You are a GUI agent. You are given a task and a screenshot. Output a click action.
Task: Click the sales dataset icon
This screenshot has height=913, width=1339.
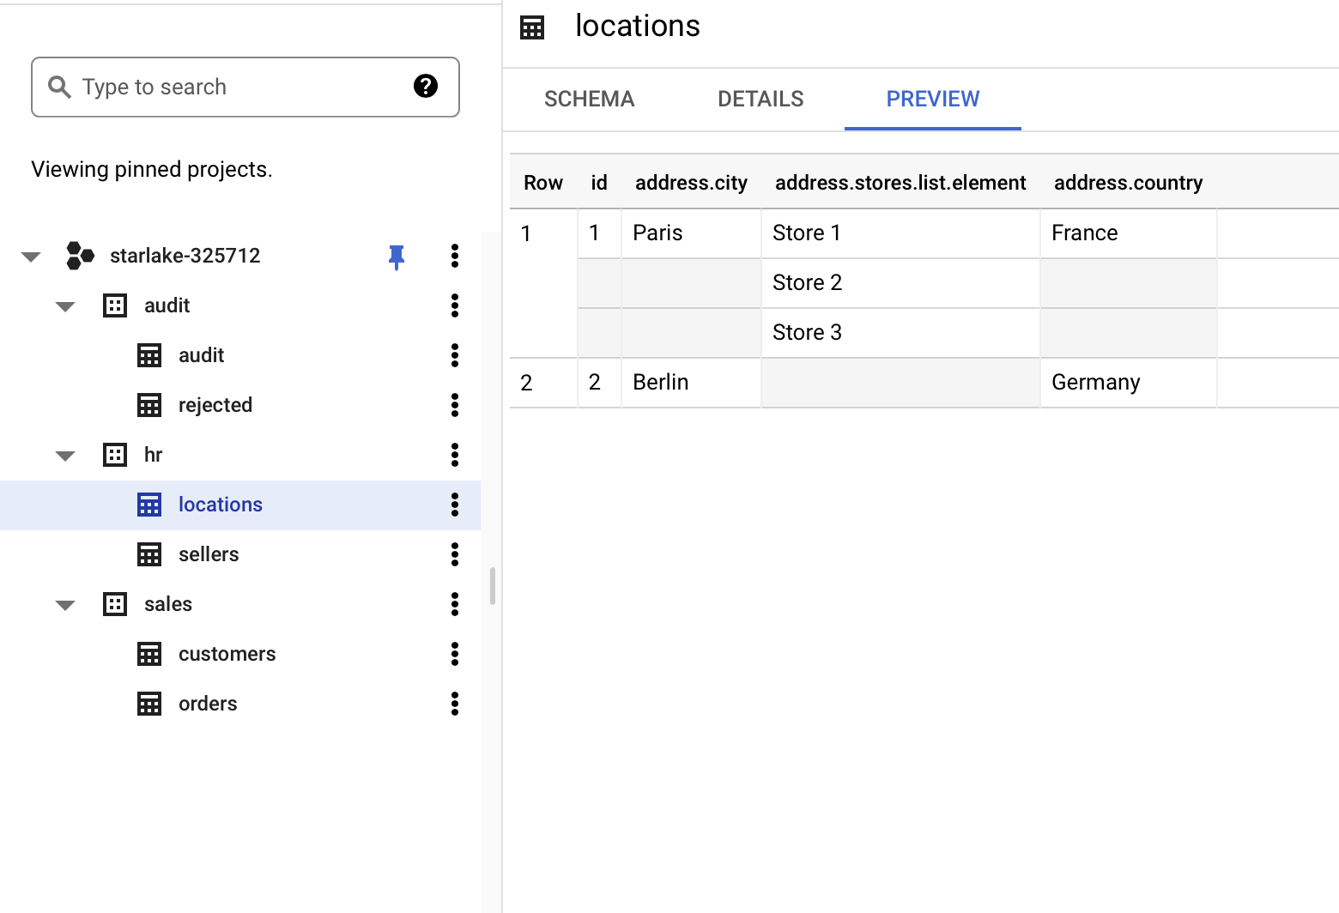tap(115, 604)
